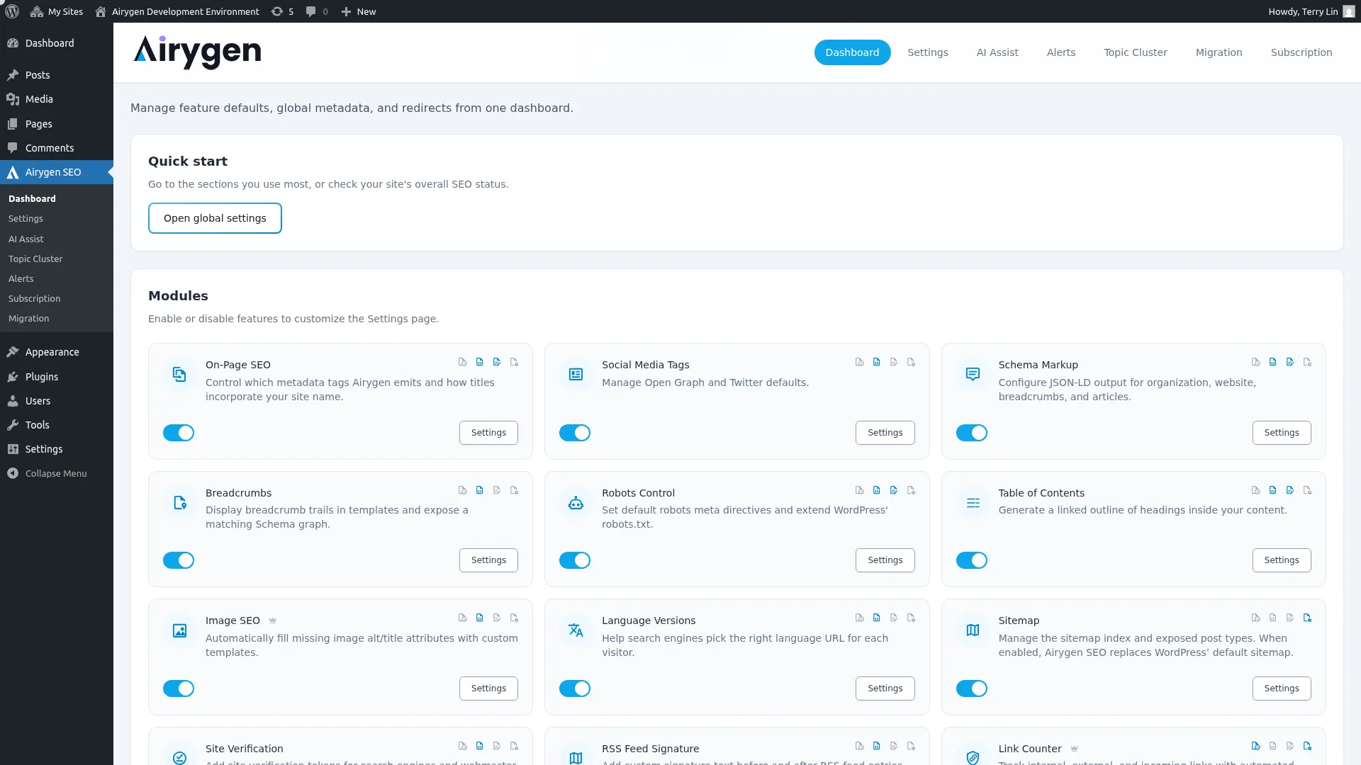Expand the New menu in the admin bar
1361x765 pixels.
358,11
